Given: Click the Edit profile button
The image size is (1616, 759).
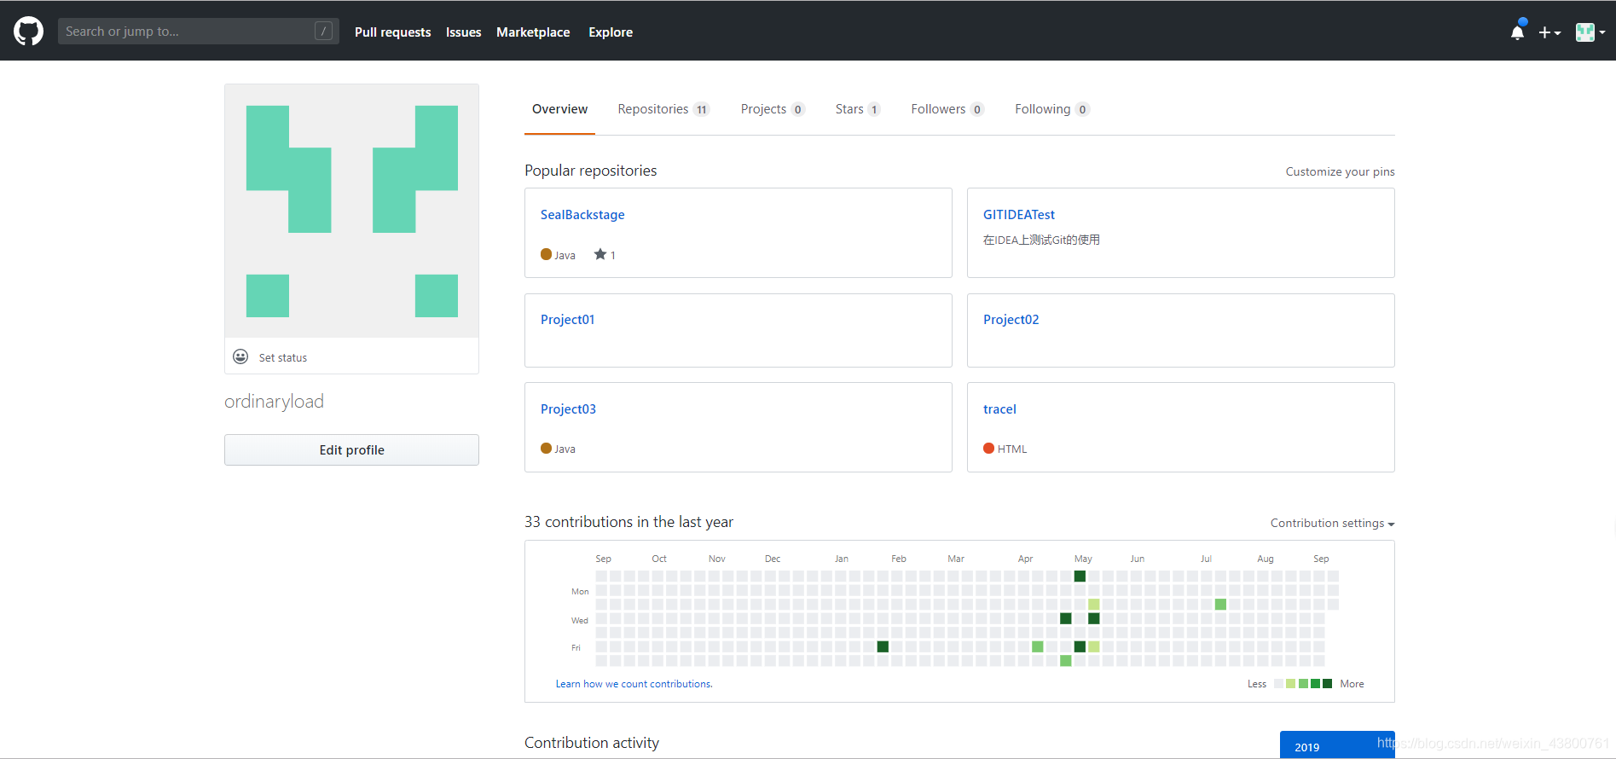Looking at the screenshot, I should [351, 449].
